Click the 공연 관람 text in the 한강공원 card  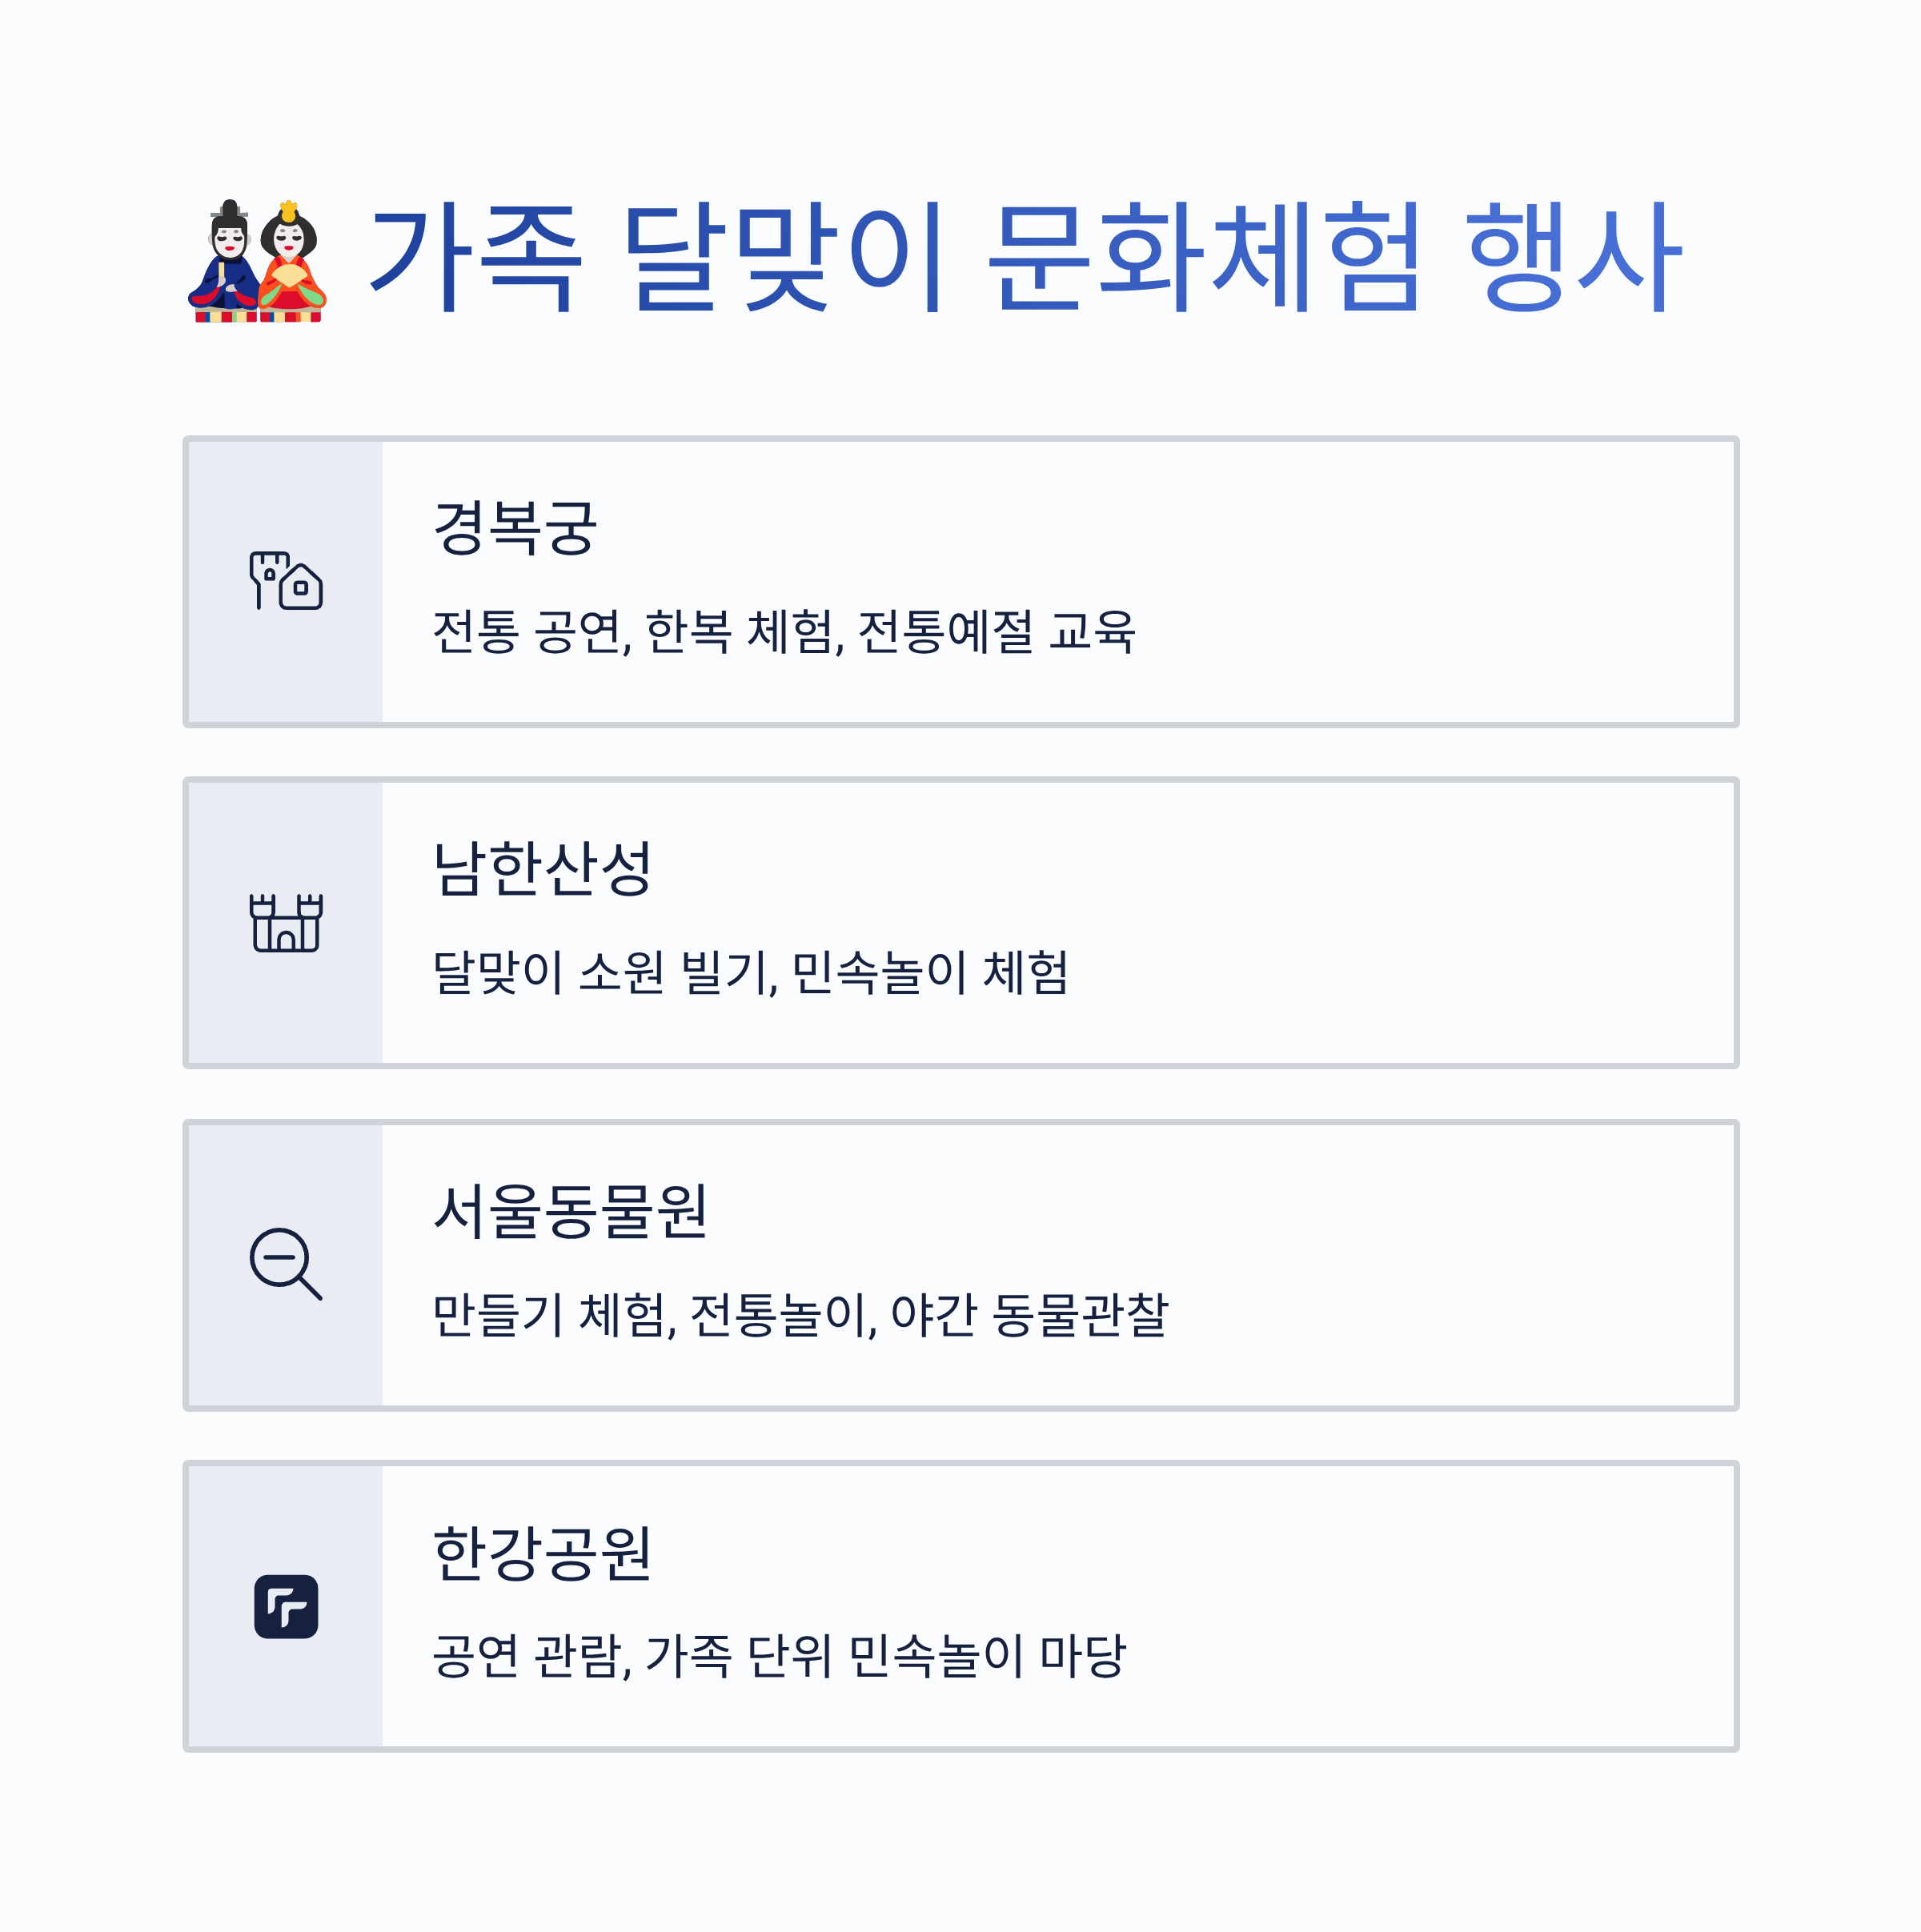coord(531,1657)
